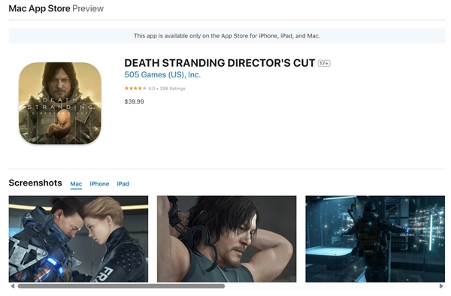Switch to the iPhone screenshots tab
Screen dimensions: 451x296
coord(99,184)
